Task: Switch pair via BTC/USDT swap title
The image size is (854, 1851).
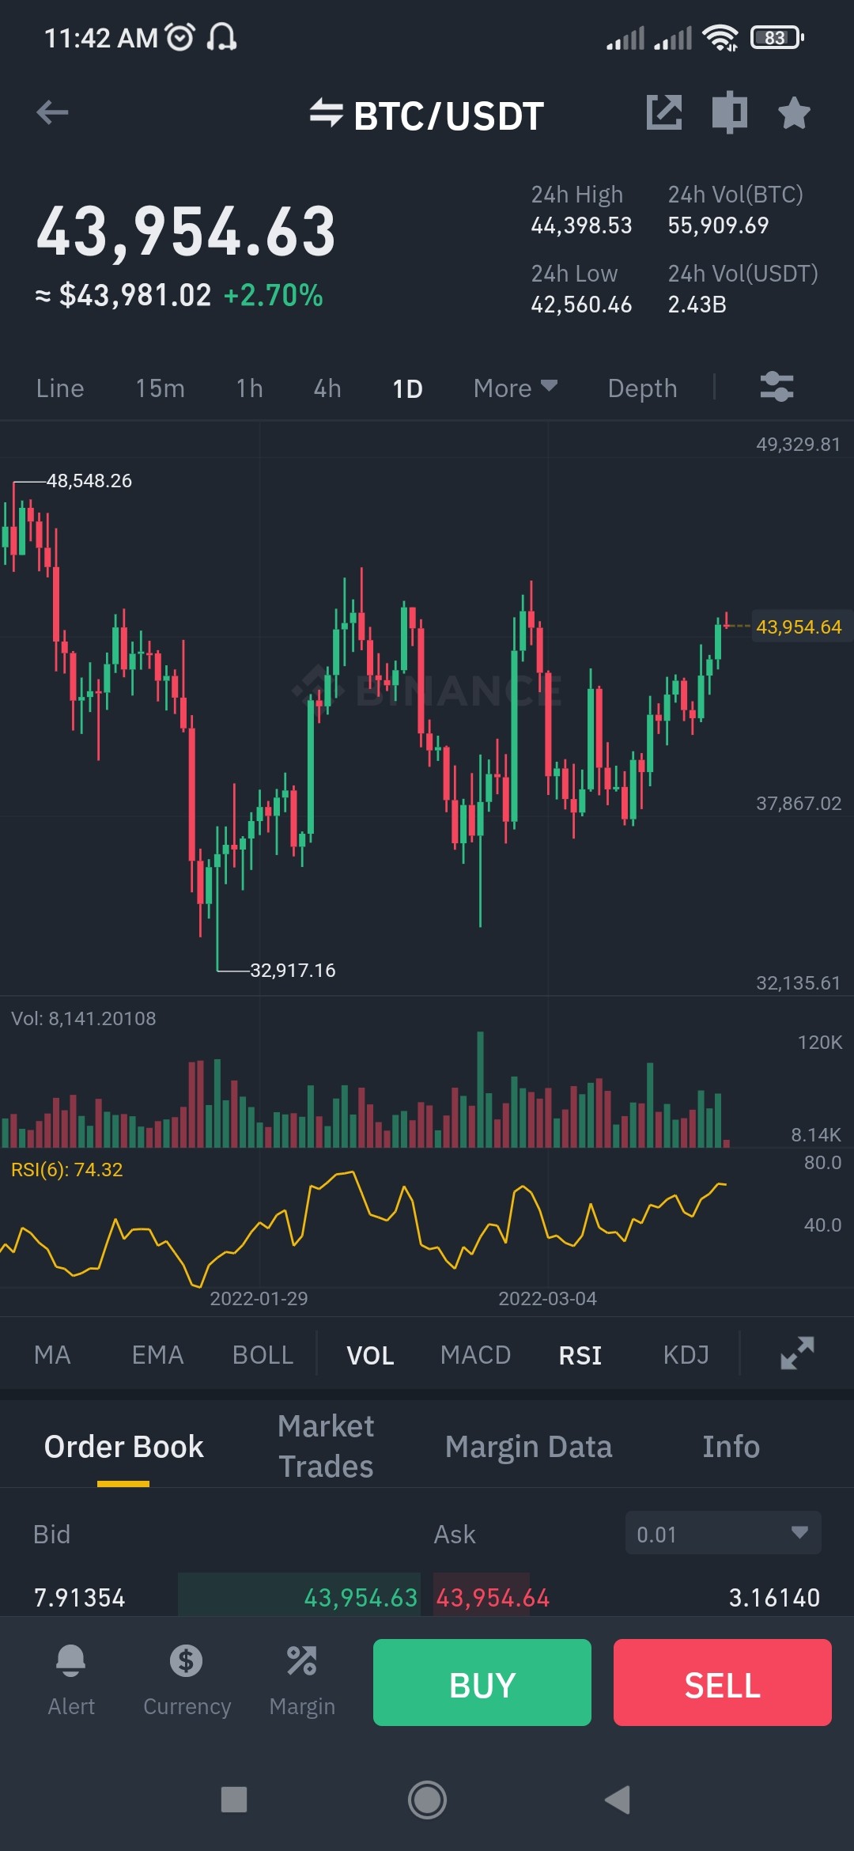Action: (x=427, y=115)
